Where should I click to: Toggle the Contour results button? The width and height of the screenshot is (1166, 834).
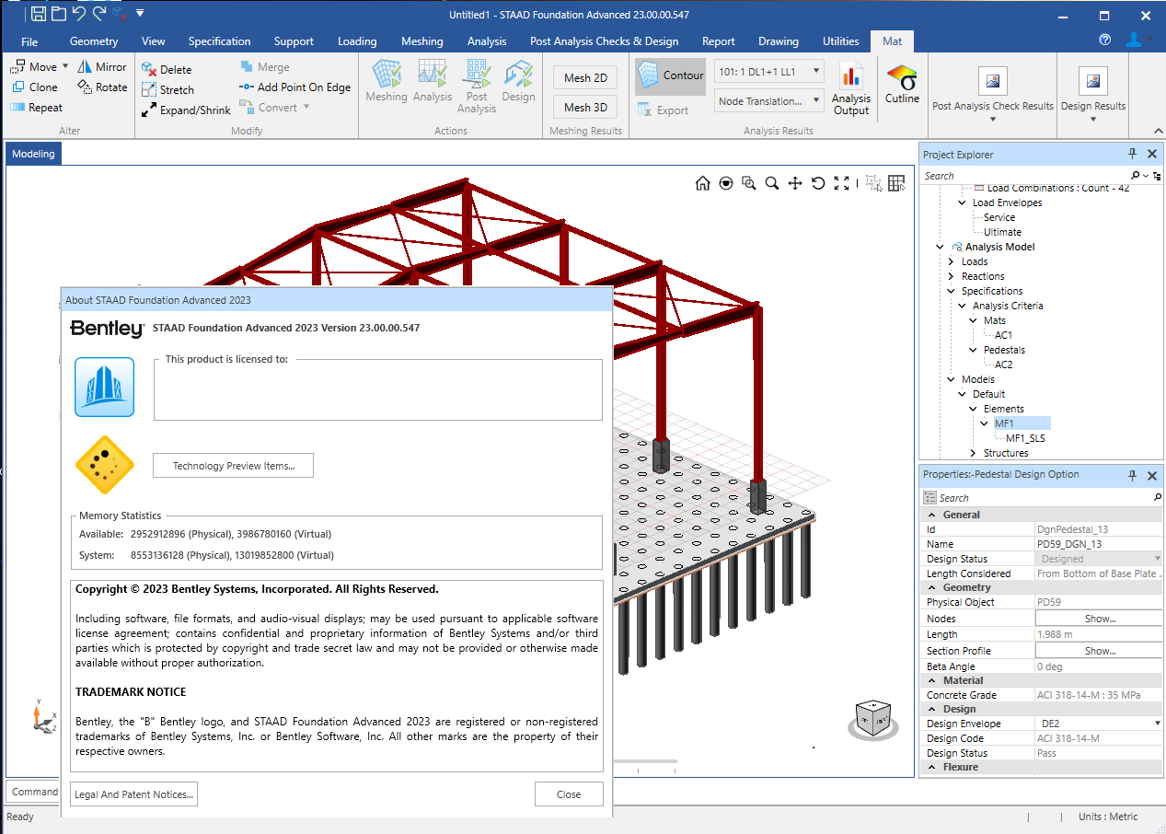pos(671,75)
